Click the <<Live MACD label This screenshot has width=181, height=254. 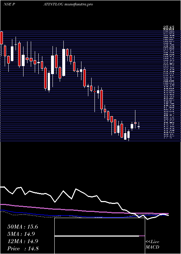(x=152, y=245)
